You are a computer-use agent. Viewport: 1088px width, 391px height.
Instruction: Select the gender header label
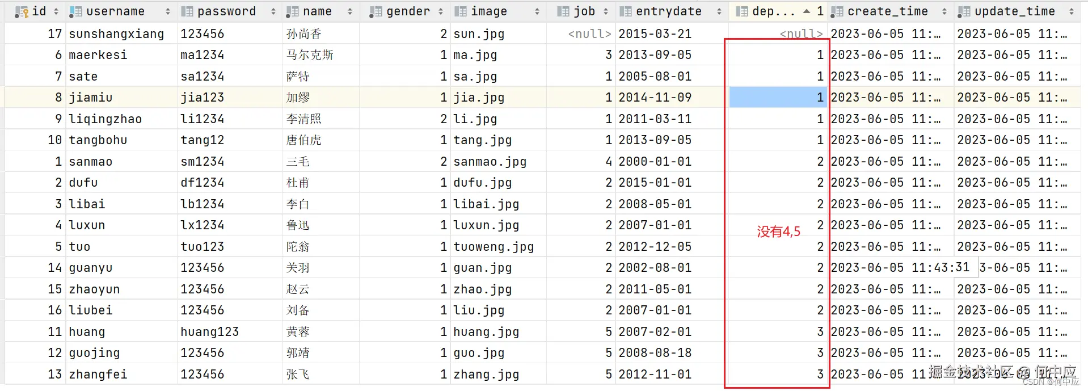coord(408,11)
